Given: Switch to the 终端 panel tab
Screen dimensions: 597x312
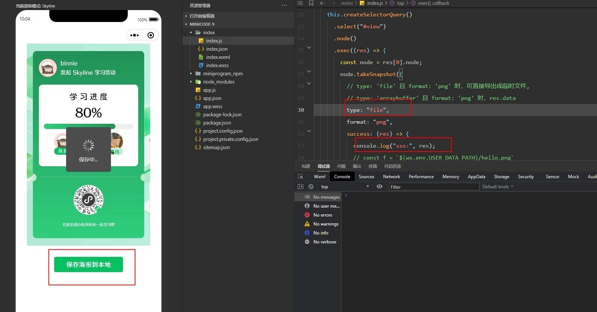Looking at the screenshot, I should [x=373, y=166].
